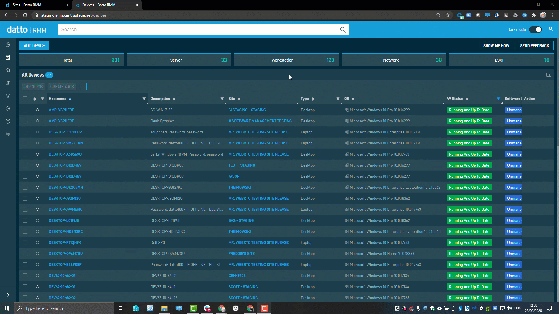Image resolution: width=559 pixels, height=314 pixels.
Task: Sort by OS column
Action: 353,99
